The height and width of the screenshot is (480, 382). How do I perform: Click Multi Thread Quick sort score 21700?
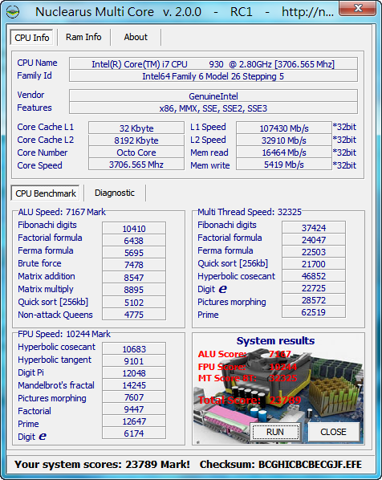click(314, 263)
